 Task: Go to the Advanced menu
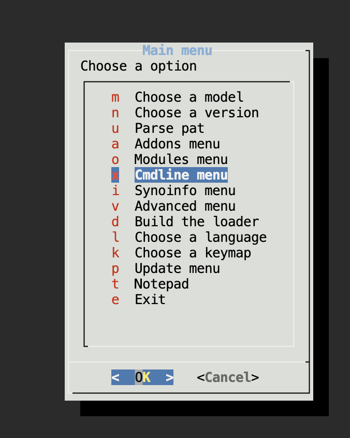pos(185,207)
